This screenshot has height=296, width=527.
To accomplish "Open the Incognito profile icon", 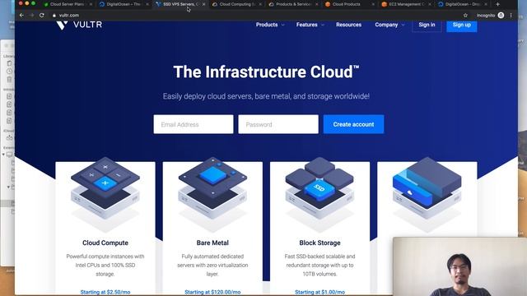I will point(501,15).
